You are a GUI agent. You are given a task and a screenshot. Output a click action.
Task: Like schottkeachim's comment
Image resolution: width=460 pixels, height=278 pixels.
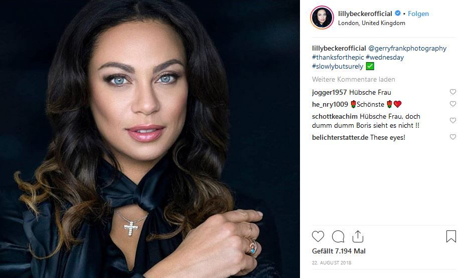tap(453, 121)
